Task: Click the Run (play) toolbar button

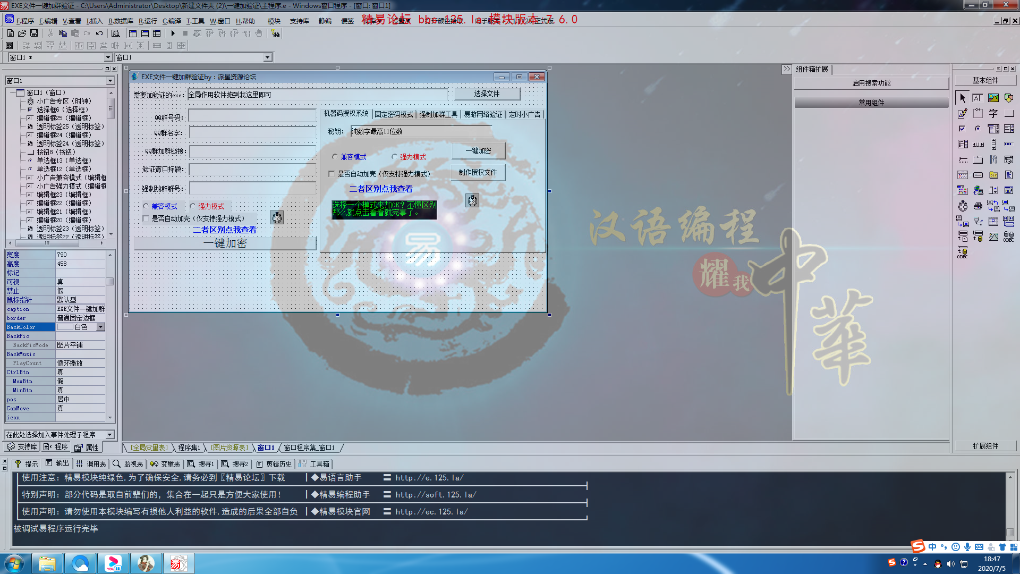Action: point(173,33)
